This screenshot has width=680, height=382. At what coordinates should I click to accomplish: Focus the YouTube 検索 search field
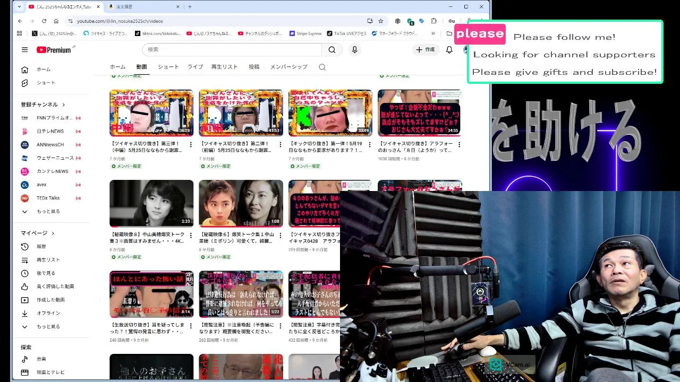(x=232, y=49)
